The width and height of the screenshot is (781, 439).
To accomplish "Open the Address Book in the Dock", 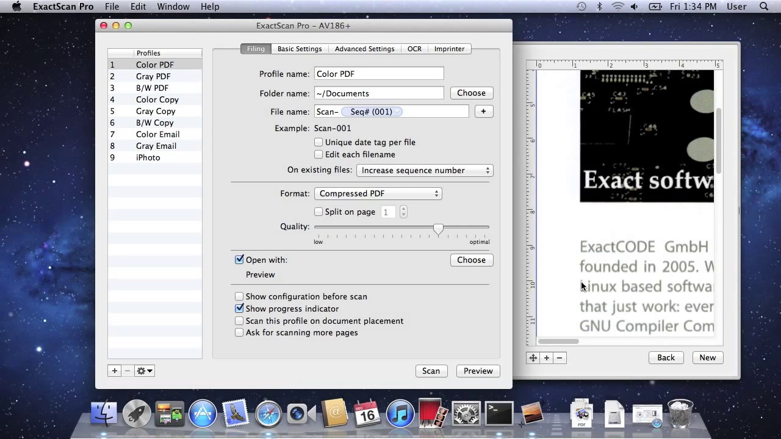I will pyautogui.click(x=334, y=414).
